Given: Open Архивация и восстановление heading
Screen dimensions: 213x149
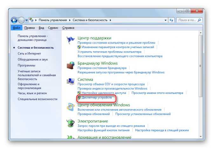Looking at the screenshot, I should tap(104, 137).
